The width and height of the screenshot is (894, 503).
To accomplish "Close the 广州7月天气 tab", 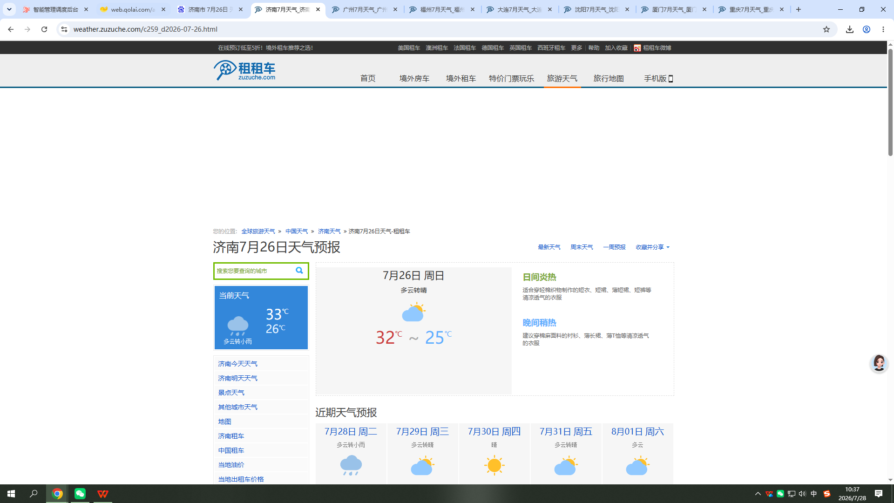I will click(395, 9).
